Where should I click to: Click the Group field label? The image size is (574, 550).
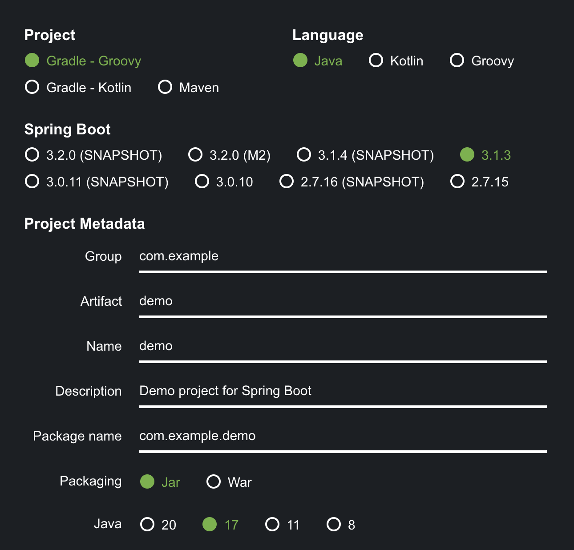point(103,257)
